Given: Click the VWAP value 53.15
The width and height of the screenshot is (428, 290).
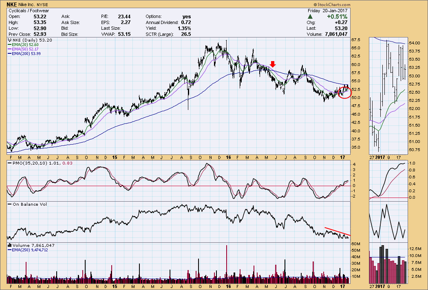Looking at the screenshot, I should pos(124,34).
